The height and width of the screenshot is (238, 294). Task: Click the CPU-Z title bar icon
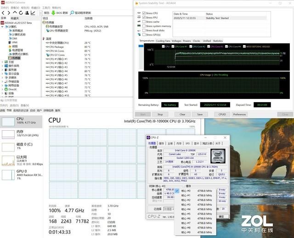[x=148, y=138]
